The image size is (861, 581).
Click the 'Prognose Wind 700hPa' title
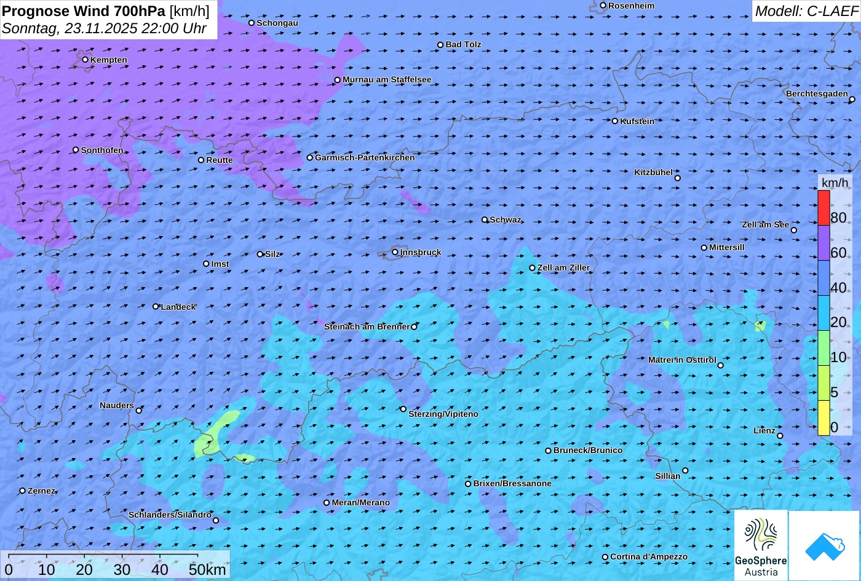coord(84,11)
